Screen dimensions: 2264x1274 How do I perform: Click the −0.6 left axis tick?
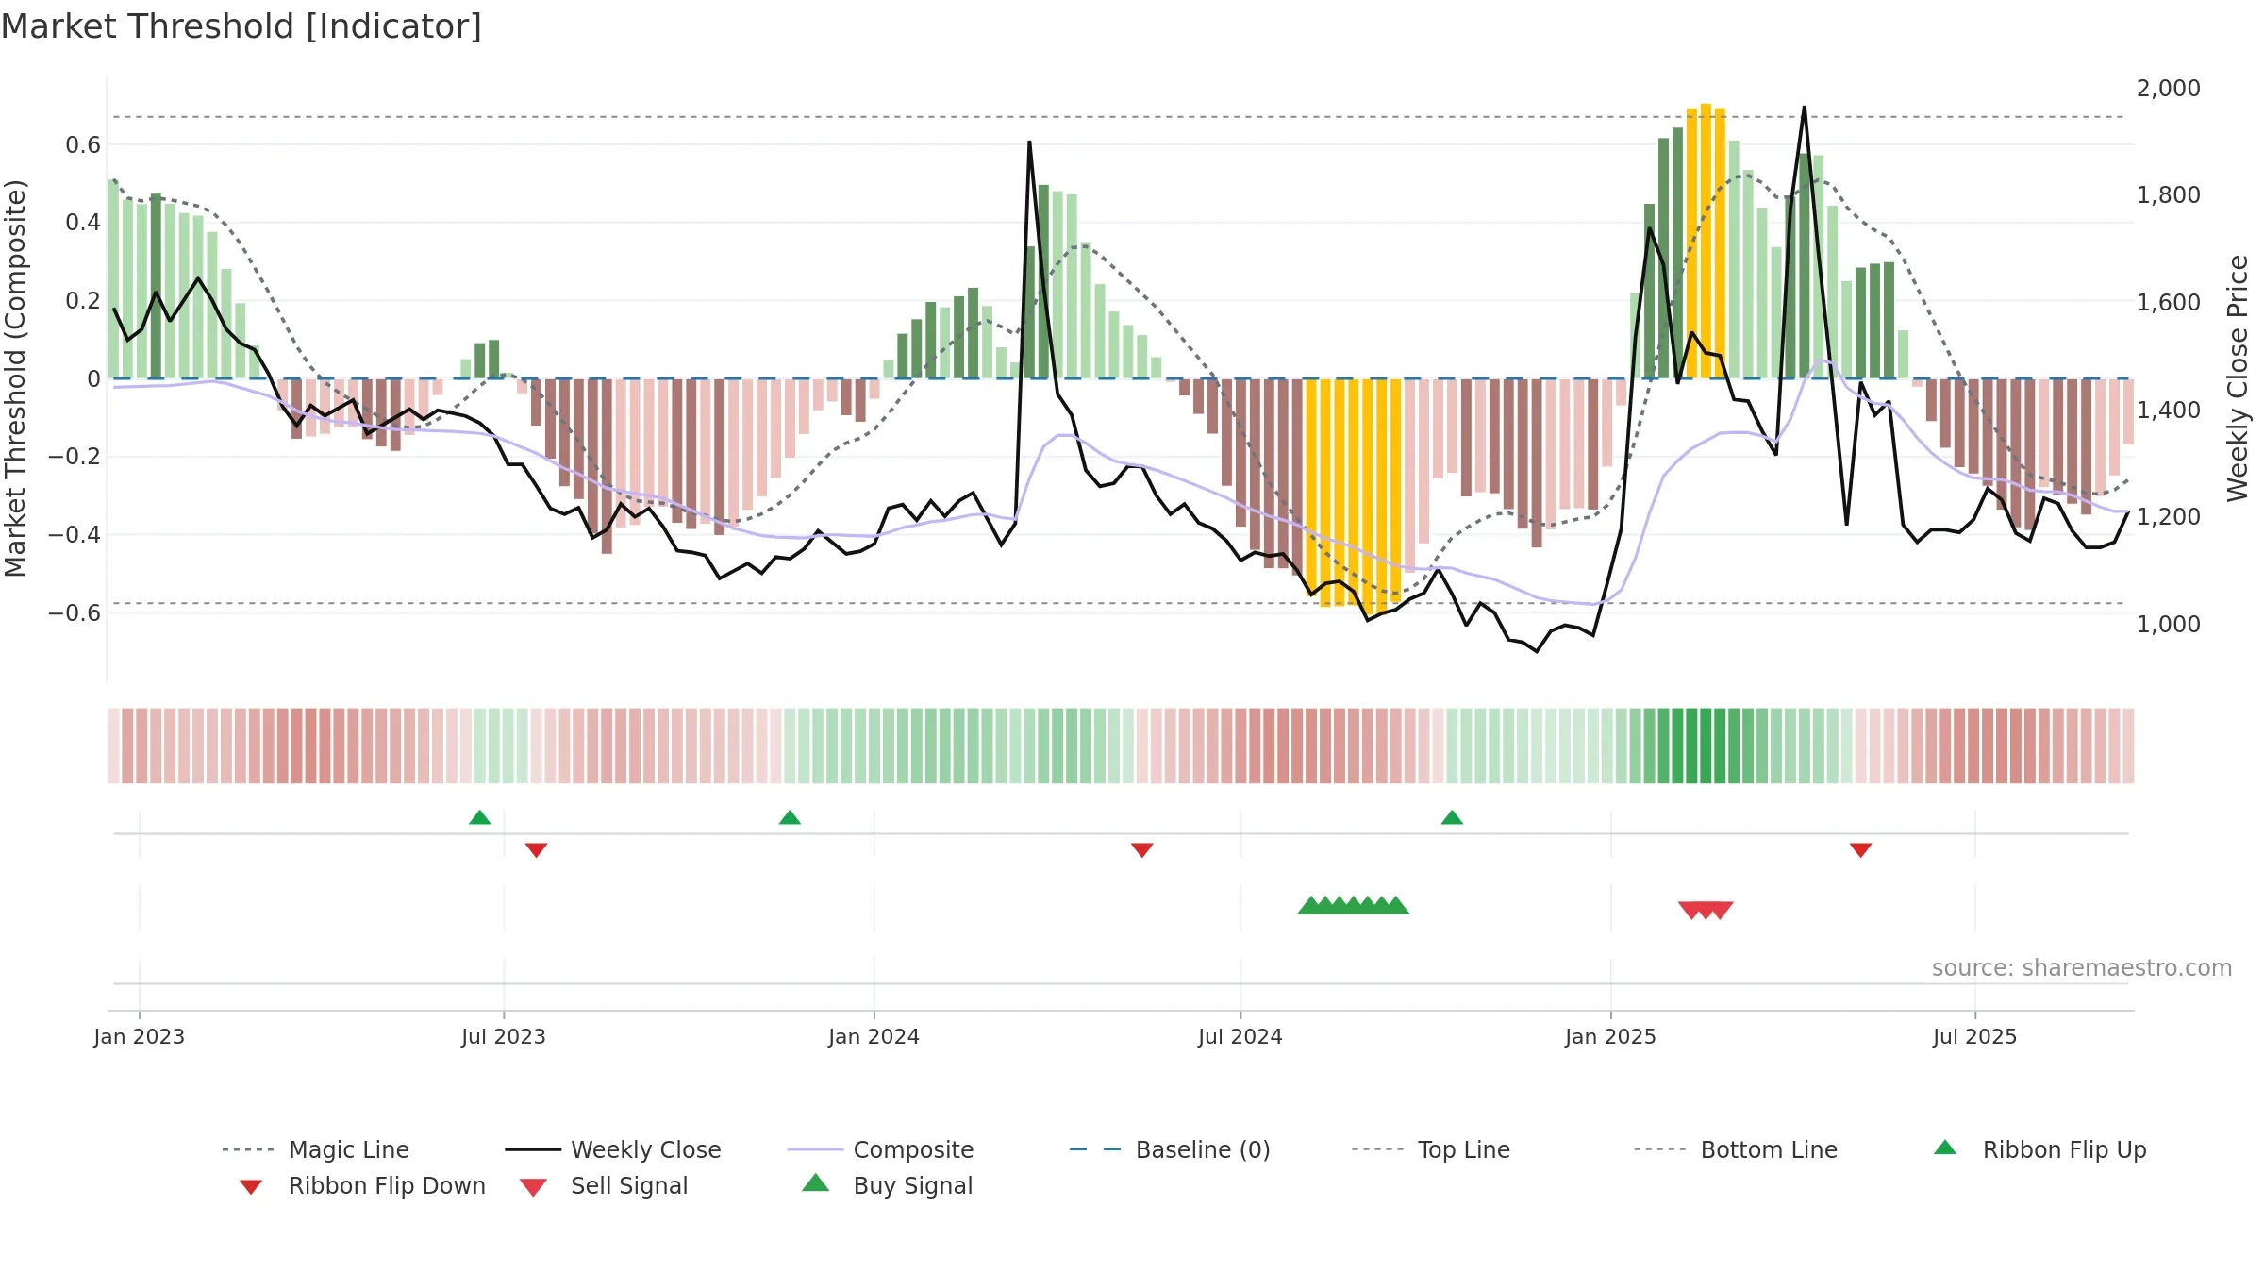click(75, 613)
